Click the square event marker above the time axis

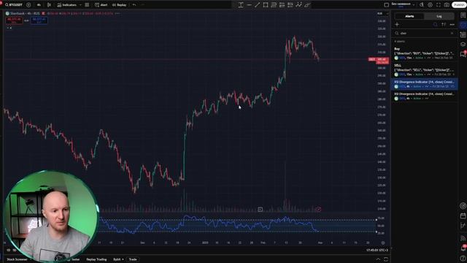(260, 210)
